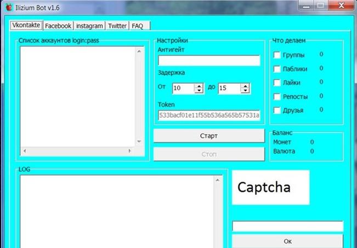The height and width of the screenshot is (248, 357).
Task: Click the accounts list scroll-down arrow
Action: (x=139, y=142)
